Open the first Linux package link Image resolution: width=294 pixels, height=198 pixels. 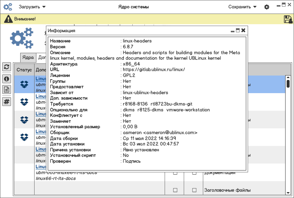pos(41,78)
